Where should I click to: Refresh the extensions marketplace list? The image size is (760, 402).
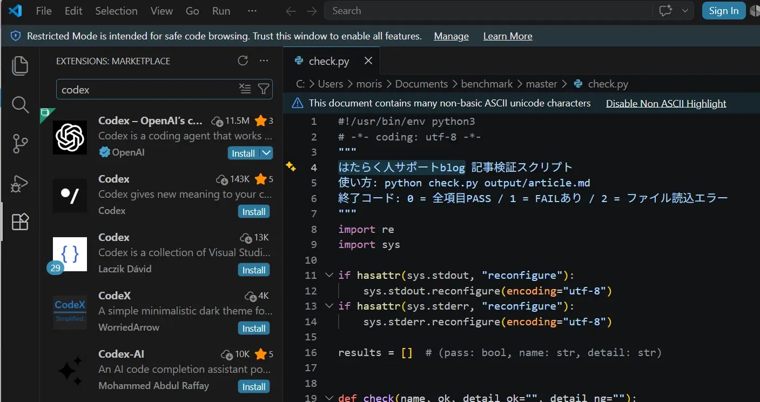(x=243, y=61)
